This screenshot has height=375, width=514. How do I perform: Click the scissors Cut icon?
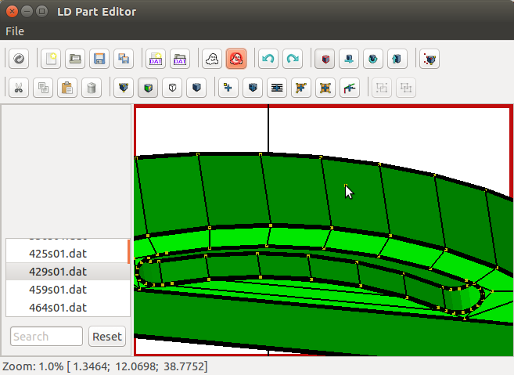(19, 88)
